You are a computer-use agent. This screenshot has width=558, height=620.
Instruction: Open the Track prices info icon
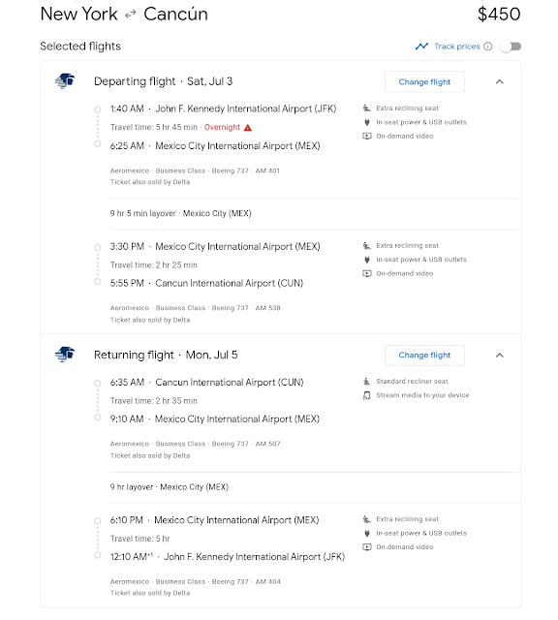click(x=488, y=46)
